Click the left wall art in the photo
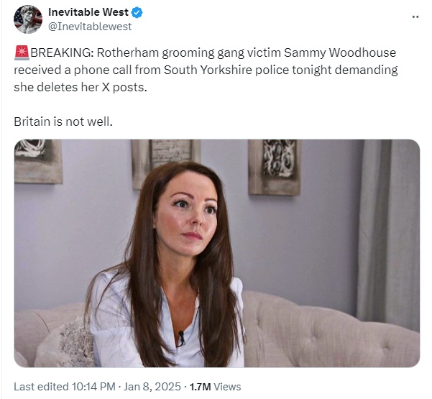This screenshot has width=432, height=399. (38, 161)
